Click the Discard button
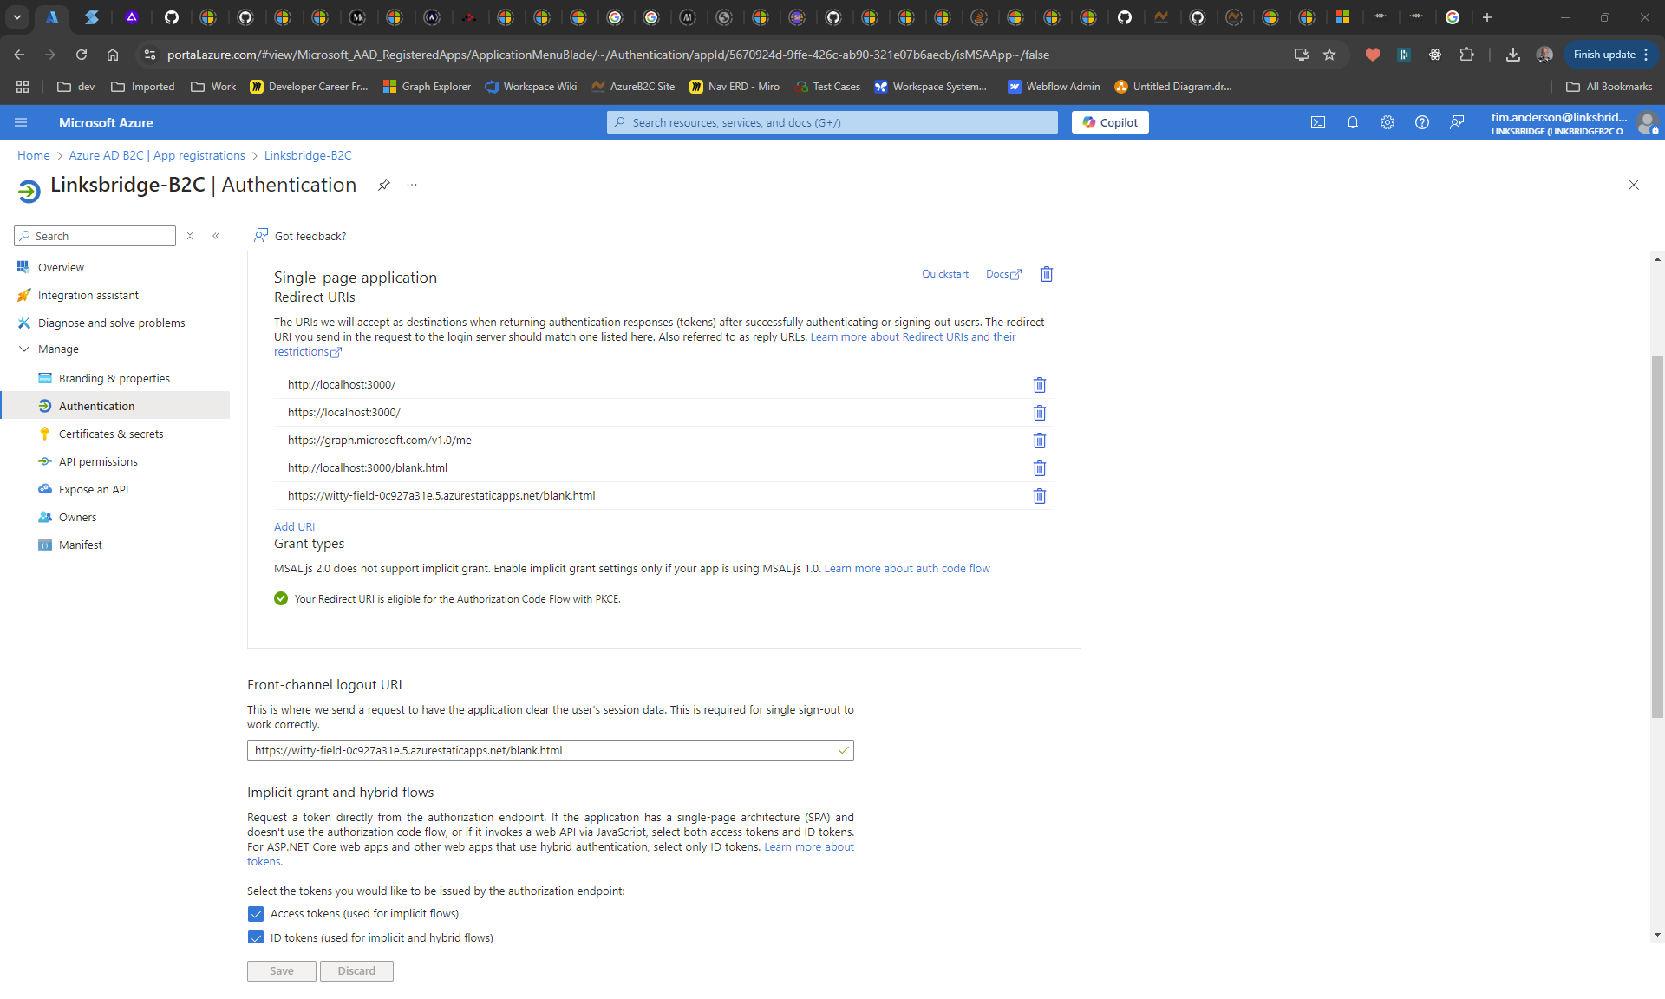Viewport: 1665px width, 999px height. click(x=356, y=971)
